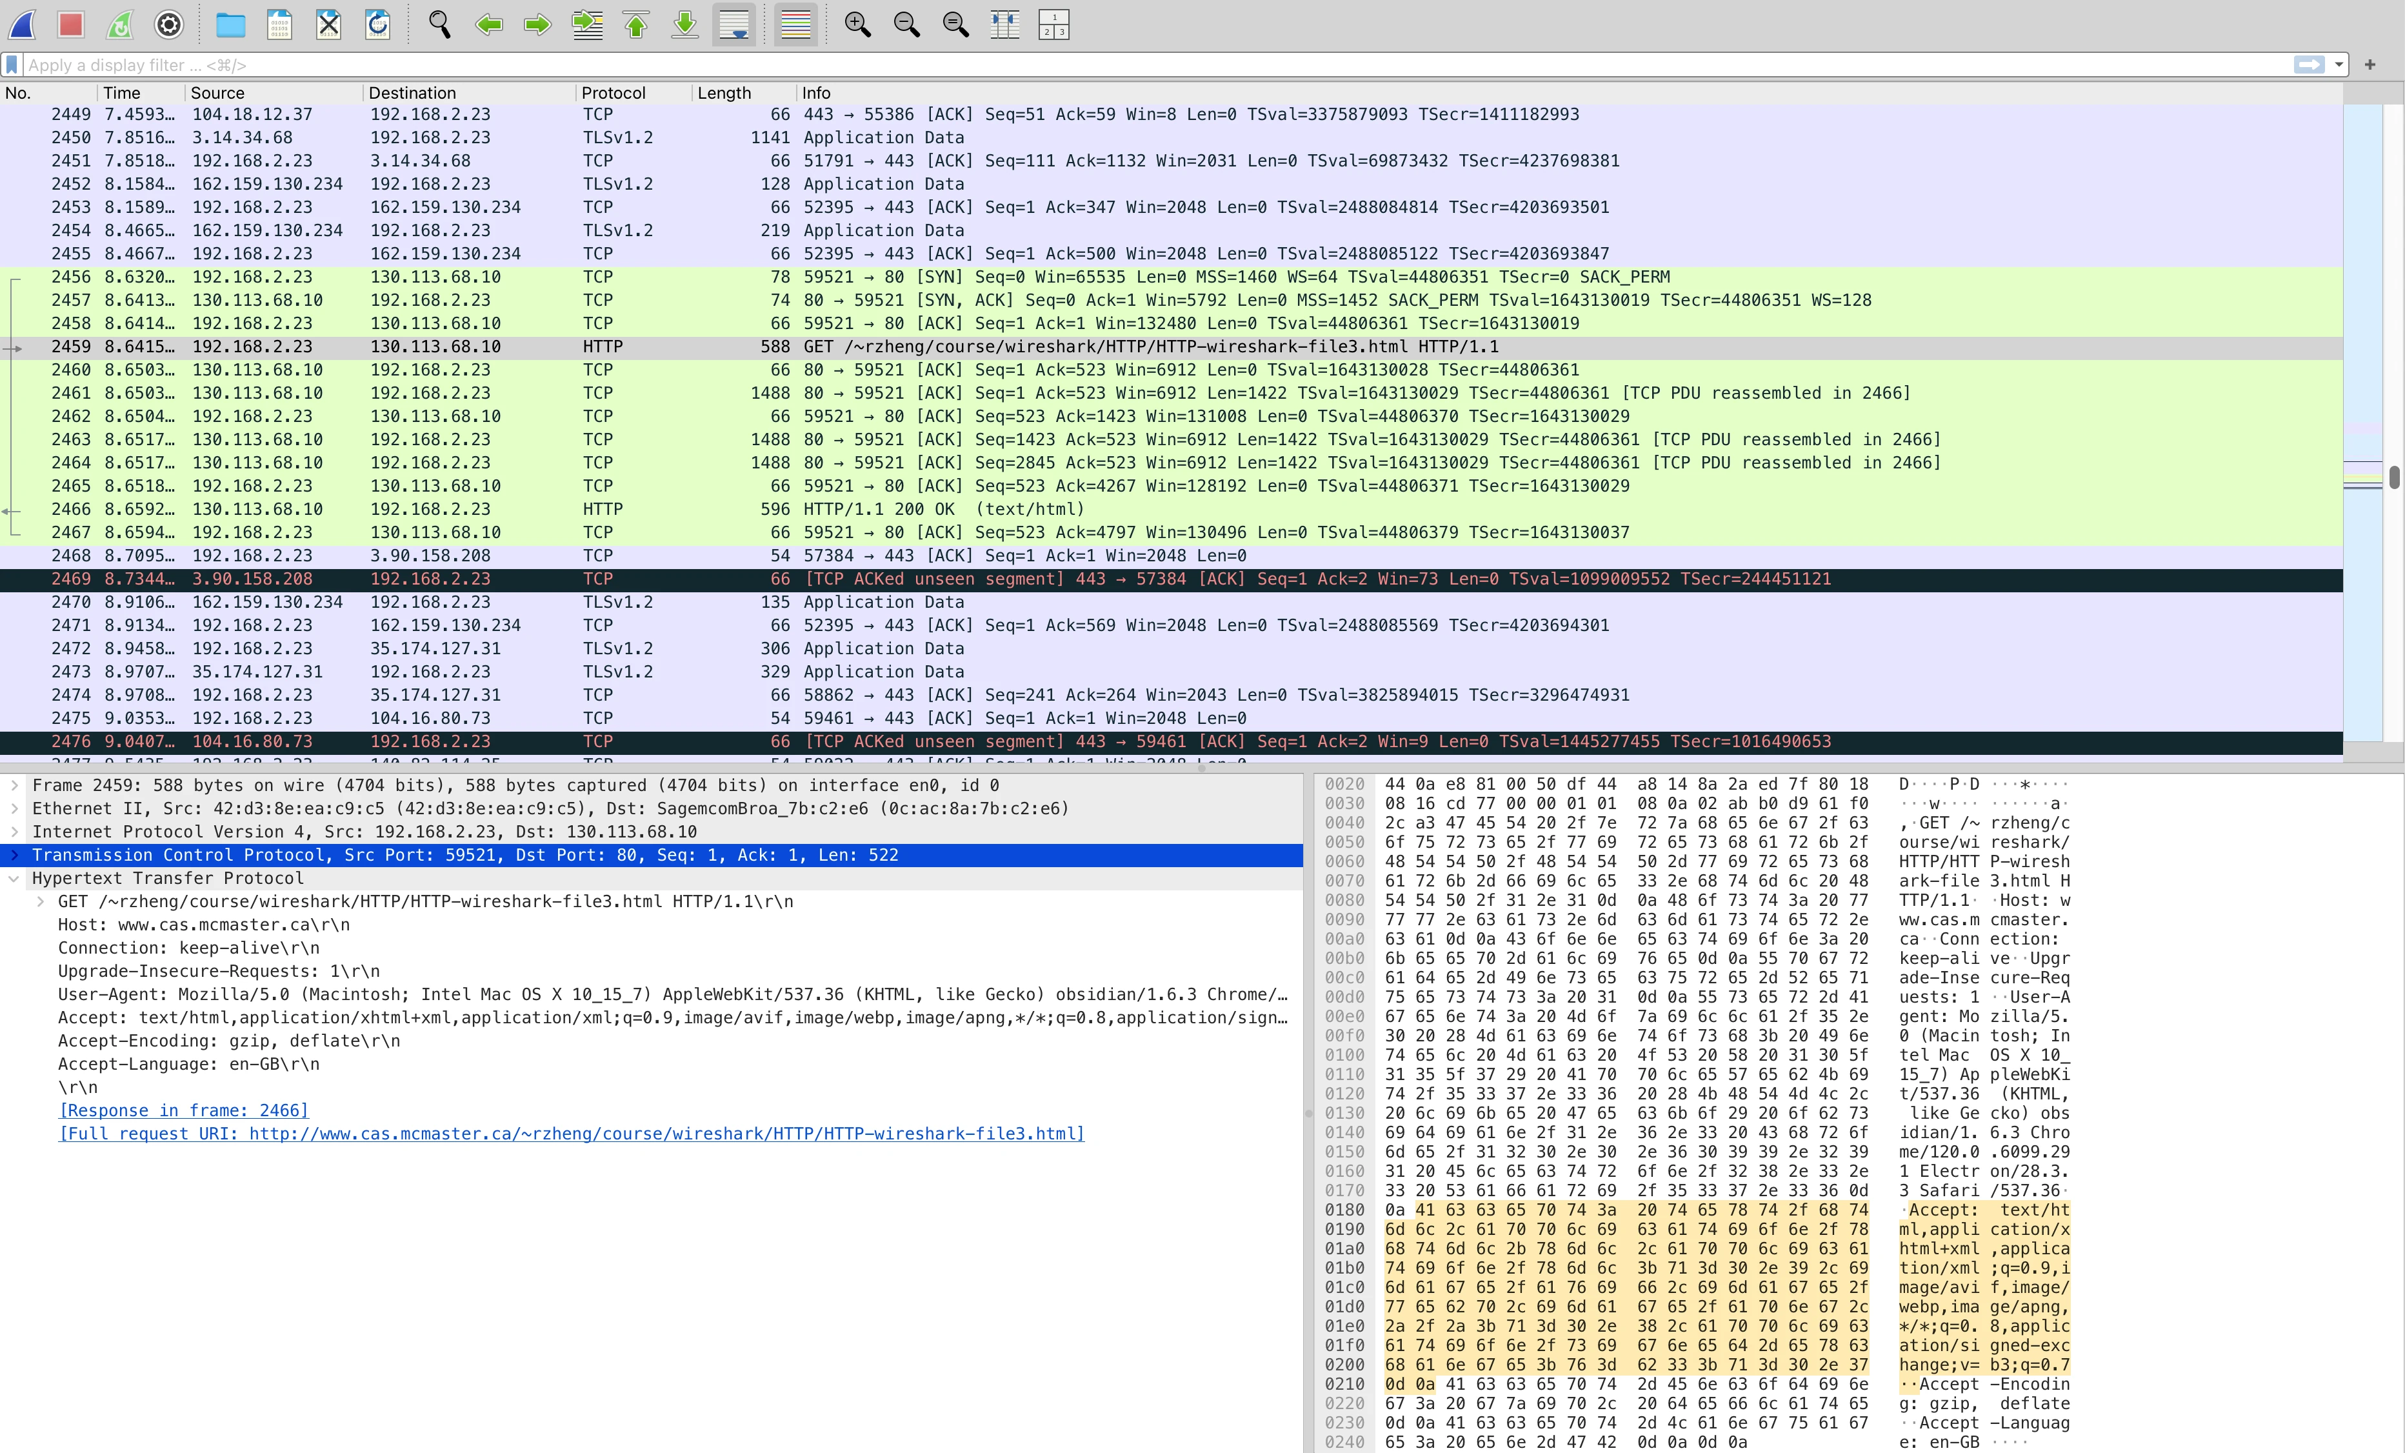Open the Full request URI link

572,1134
